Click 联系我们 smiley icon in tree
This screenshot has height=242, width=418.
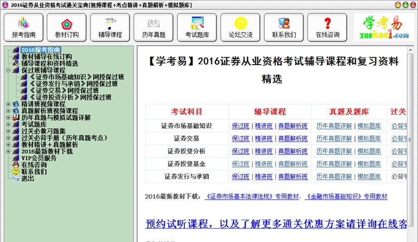click(x=16, y=171)
